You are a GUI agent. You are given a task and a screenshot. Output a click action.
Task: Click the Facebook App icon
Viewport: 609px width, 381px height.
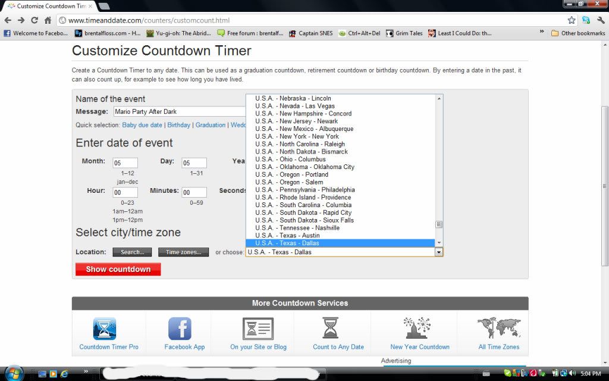pos(180,329)
